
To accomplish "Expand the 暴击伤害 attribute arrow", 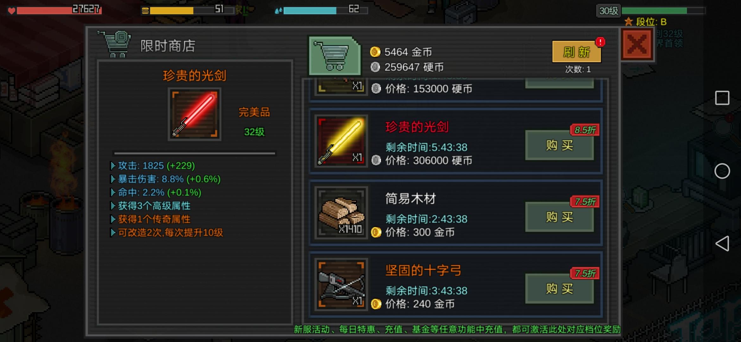I will click(x=113, y=179).
